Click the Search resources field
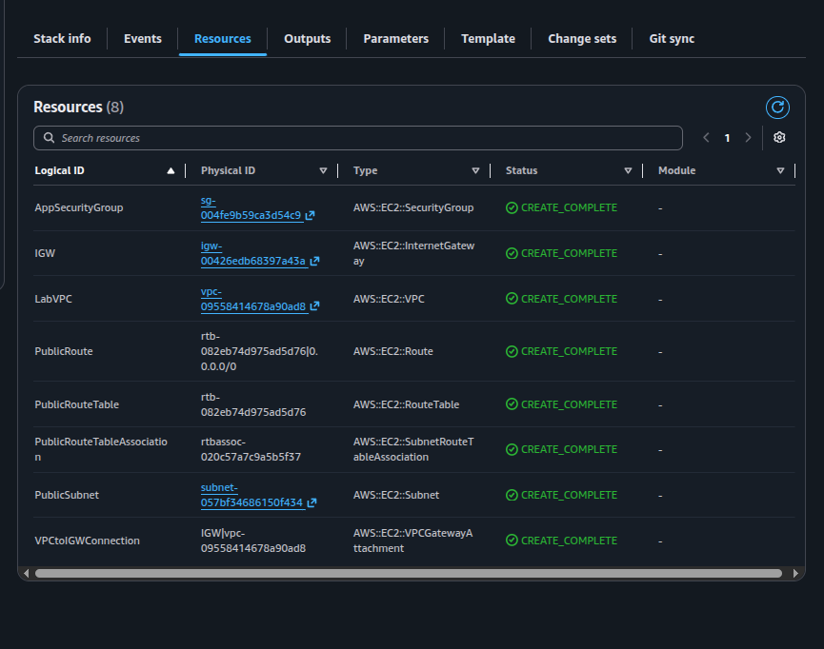The image size is (824, 649). pyautogui.click(x=358, y=138)
